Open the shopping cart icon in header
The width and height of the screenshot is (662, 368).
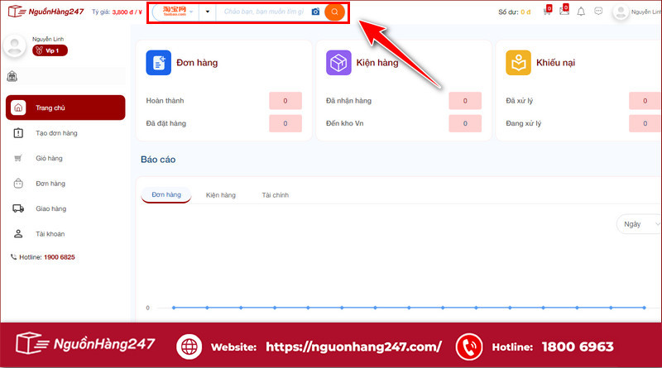pos(547,12)
